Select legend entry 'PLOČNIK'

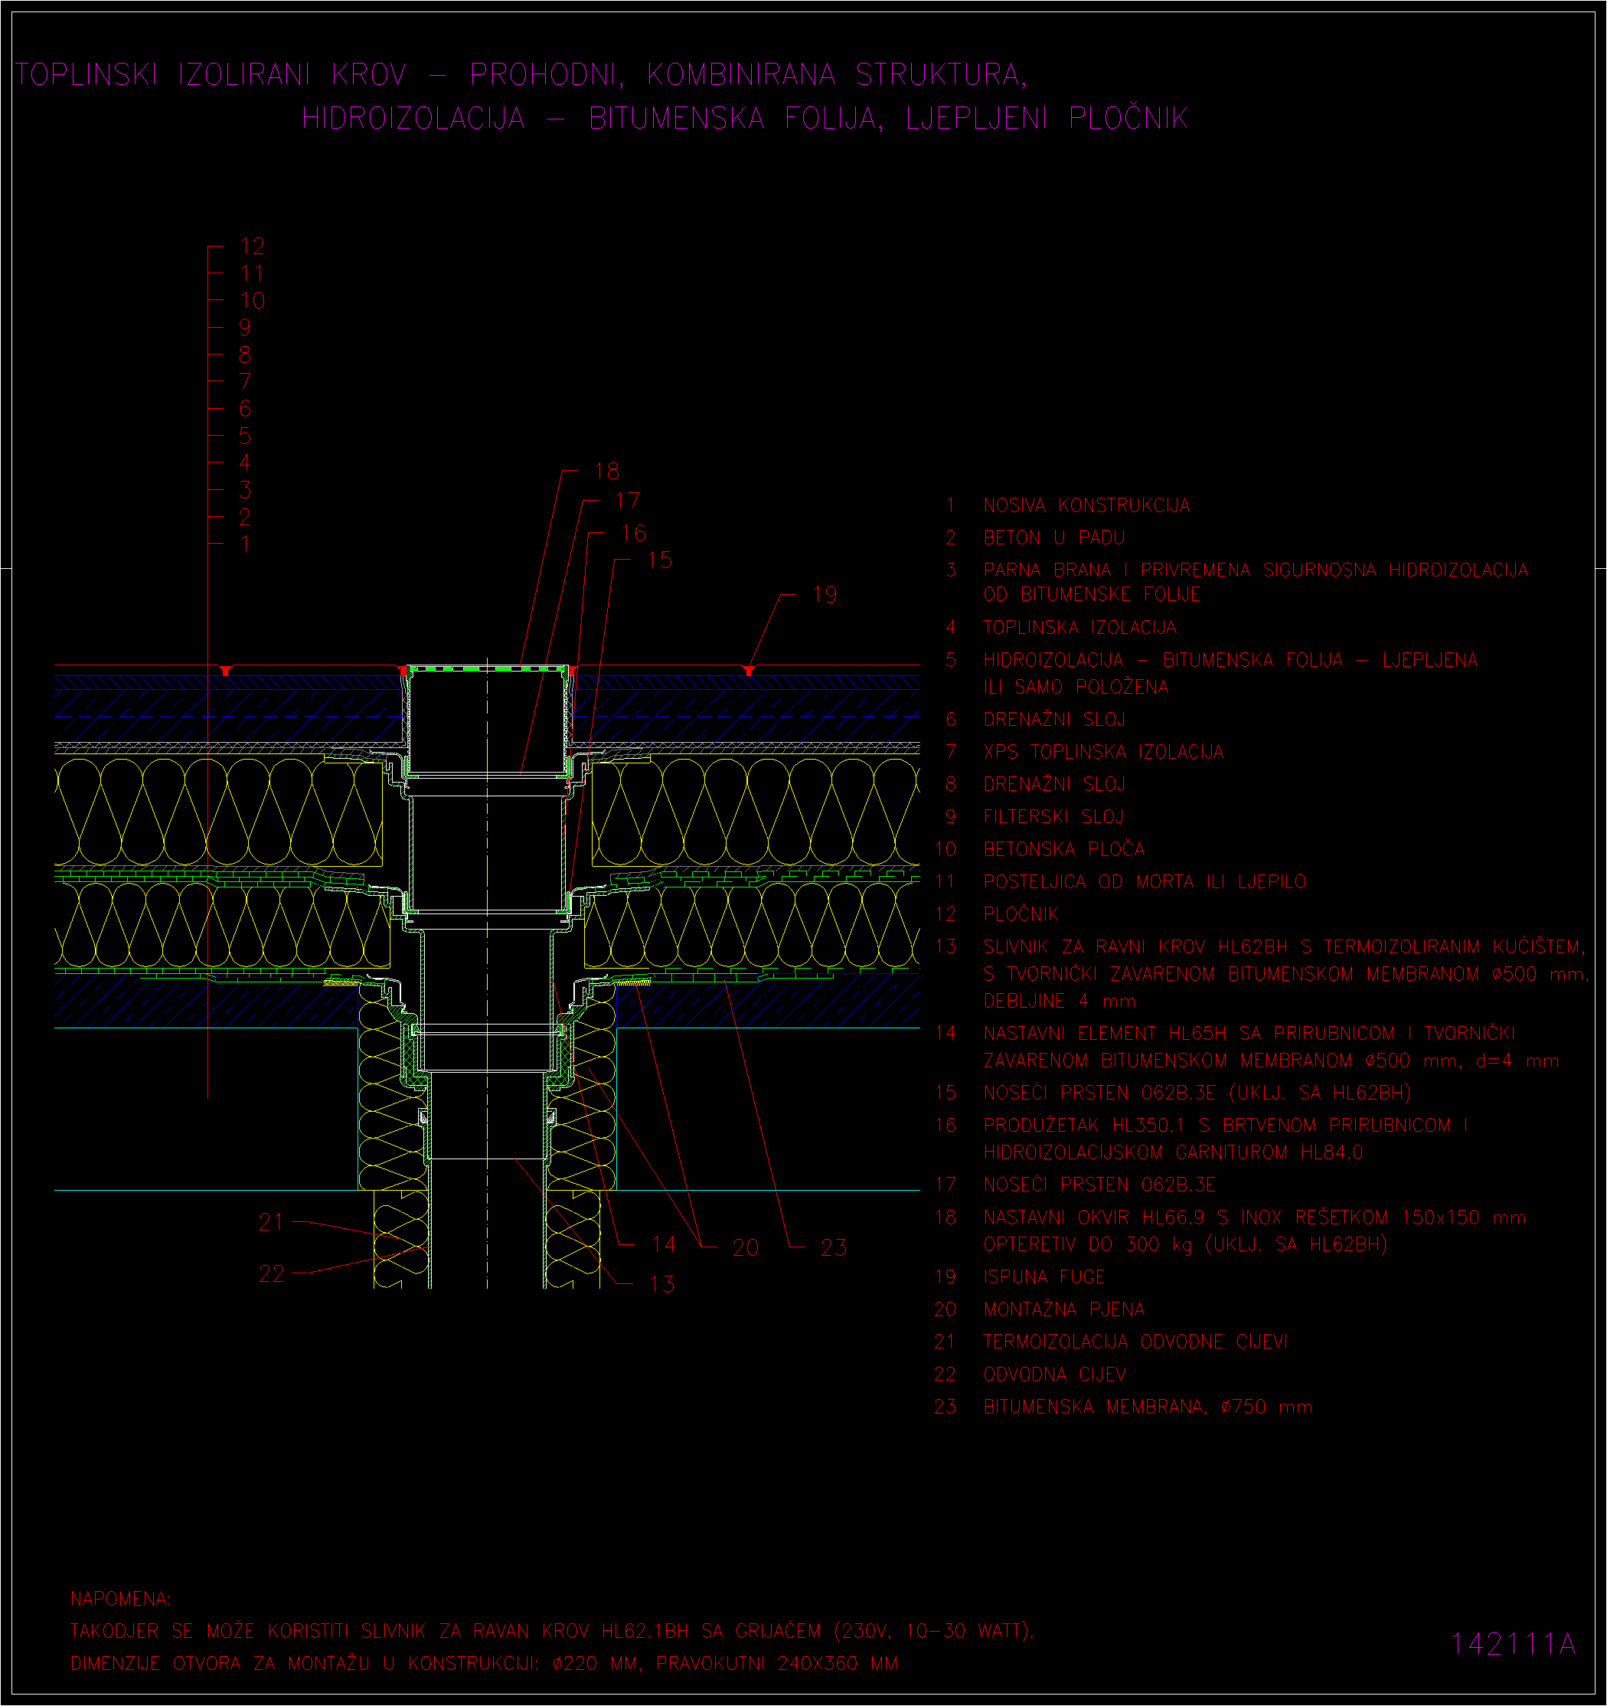(x=1020, y=914)
